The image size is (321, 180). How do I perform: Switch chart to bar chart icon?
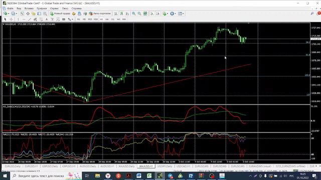pyautogui.click(x=116, y=13)
